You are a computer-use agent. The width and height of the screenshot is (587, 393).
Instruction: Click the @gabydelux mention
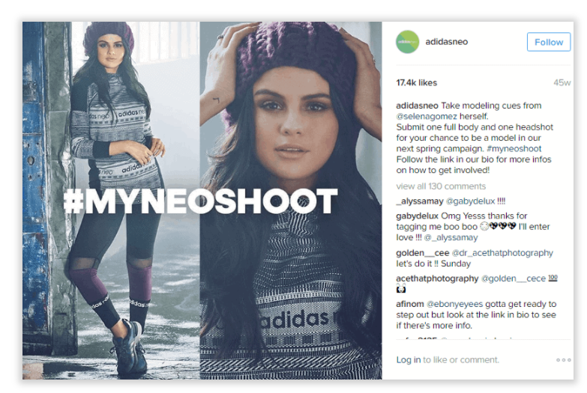pyautogui.click(x=470, y=201)
